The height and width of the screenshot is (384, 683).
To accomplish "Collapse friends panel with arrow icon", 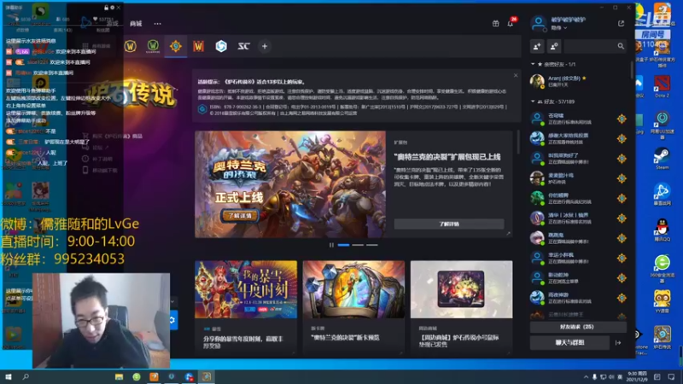I will click(x=618, y=343).
